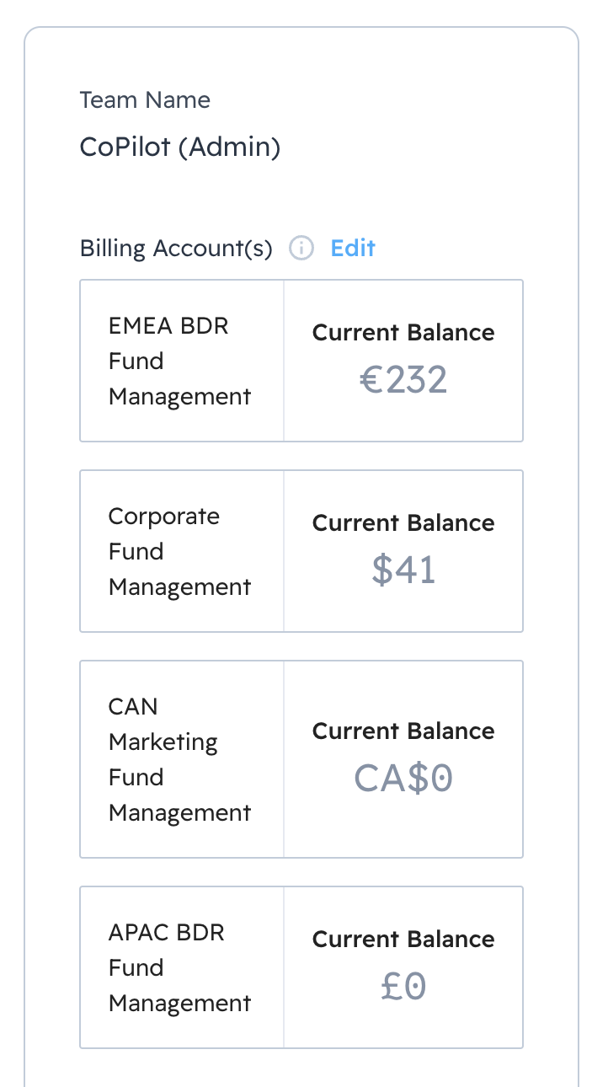
Task: Click Current Balance heading in EMEA card
Action: [403, 333]
